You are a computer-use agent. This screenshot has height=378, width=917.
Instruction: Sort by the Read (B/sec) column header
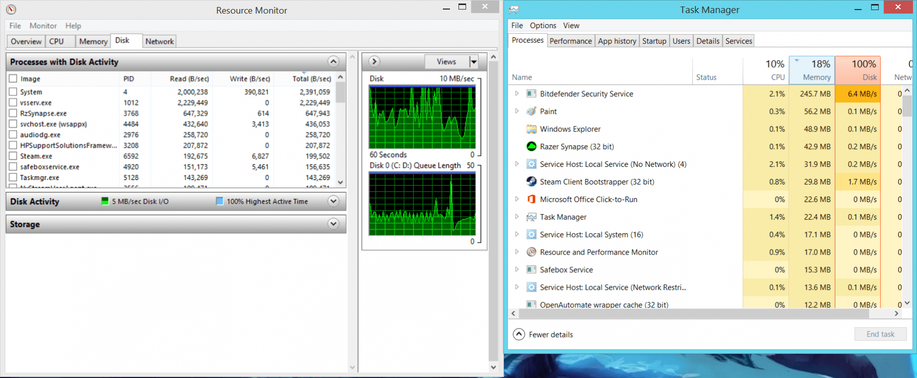click(181, 79)
